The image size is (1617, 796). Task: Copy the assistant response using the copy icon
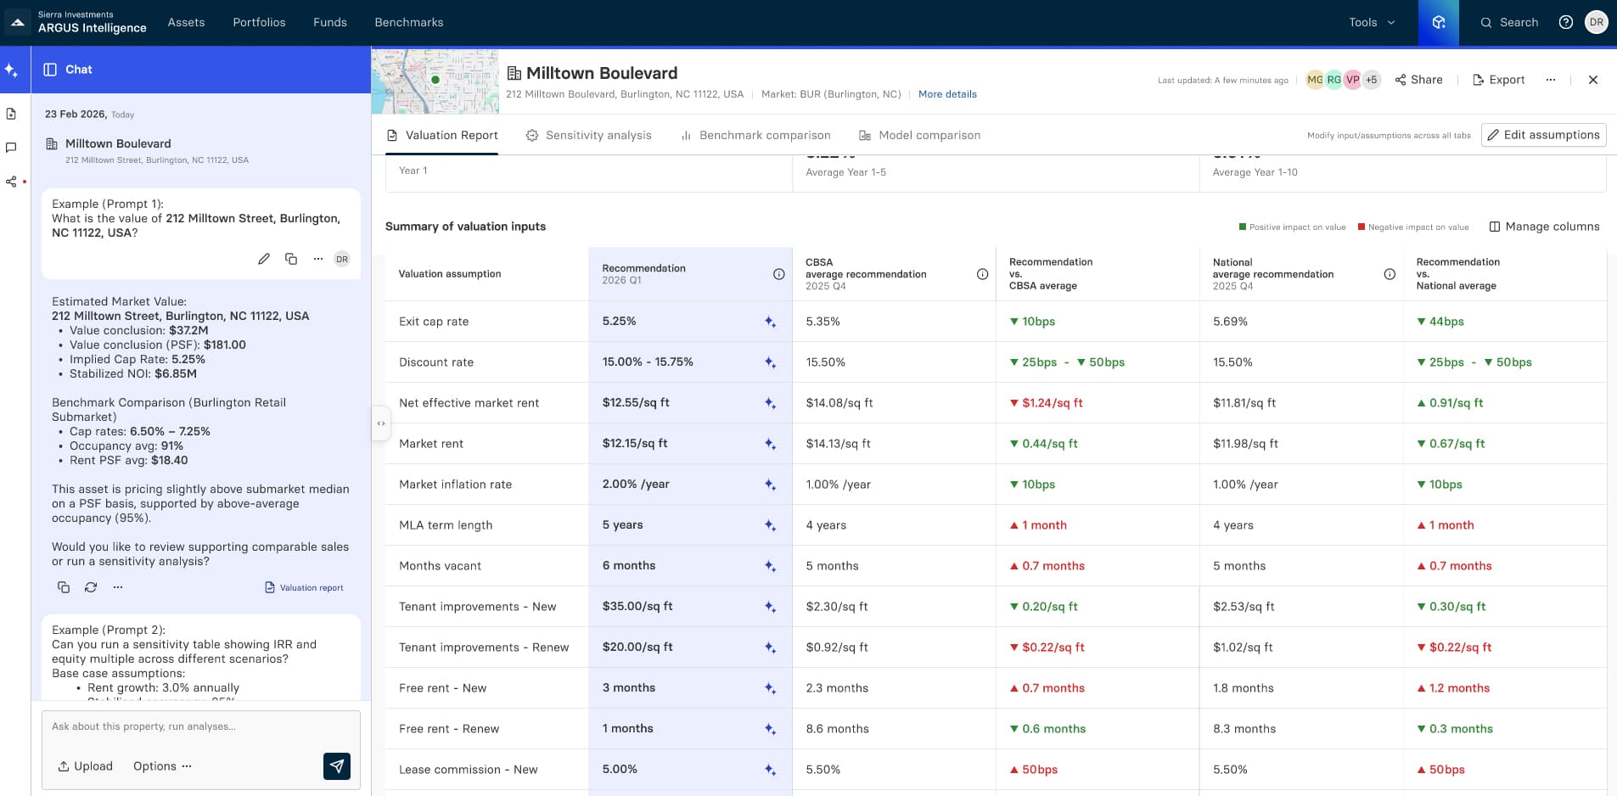[x=63, y=586]
